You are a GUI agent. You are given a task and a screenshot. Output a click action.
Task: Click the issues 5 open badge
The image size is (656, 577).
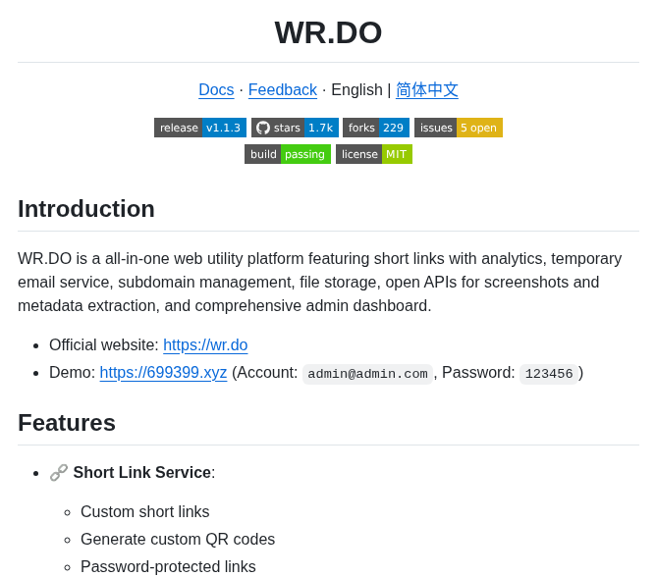tap(458, 128)
